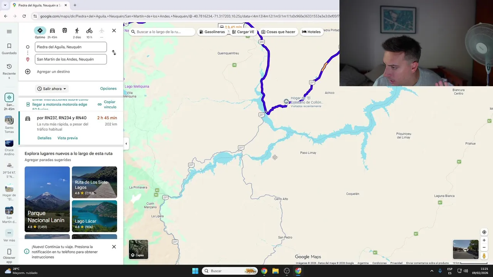
Task: Search along the route field
Action: [162, 32]
